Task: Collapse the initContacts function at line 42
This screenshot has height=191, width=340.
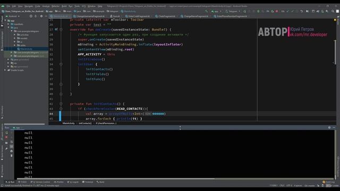Action: point(61,104)
